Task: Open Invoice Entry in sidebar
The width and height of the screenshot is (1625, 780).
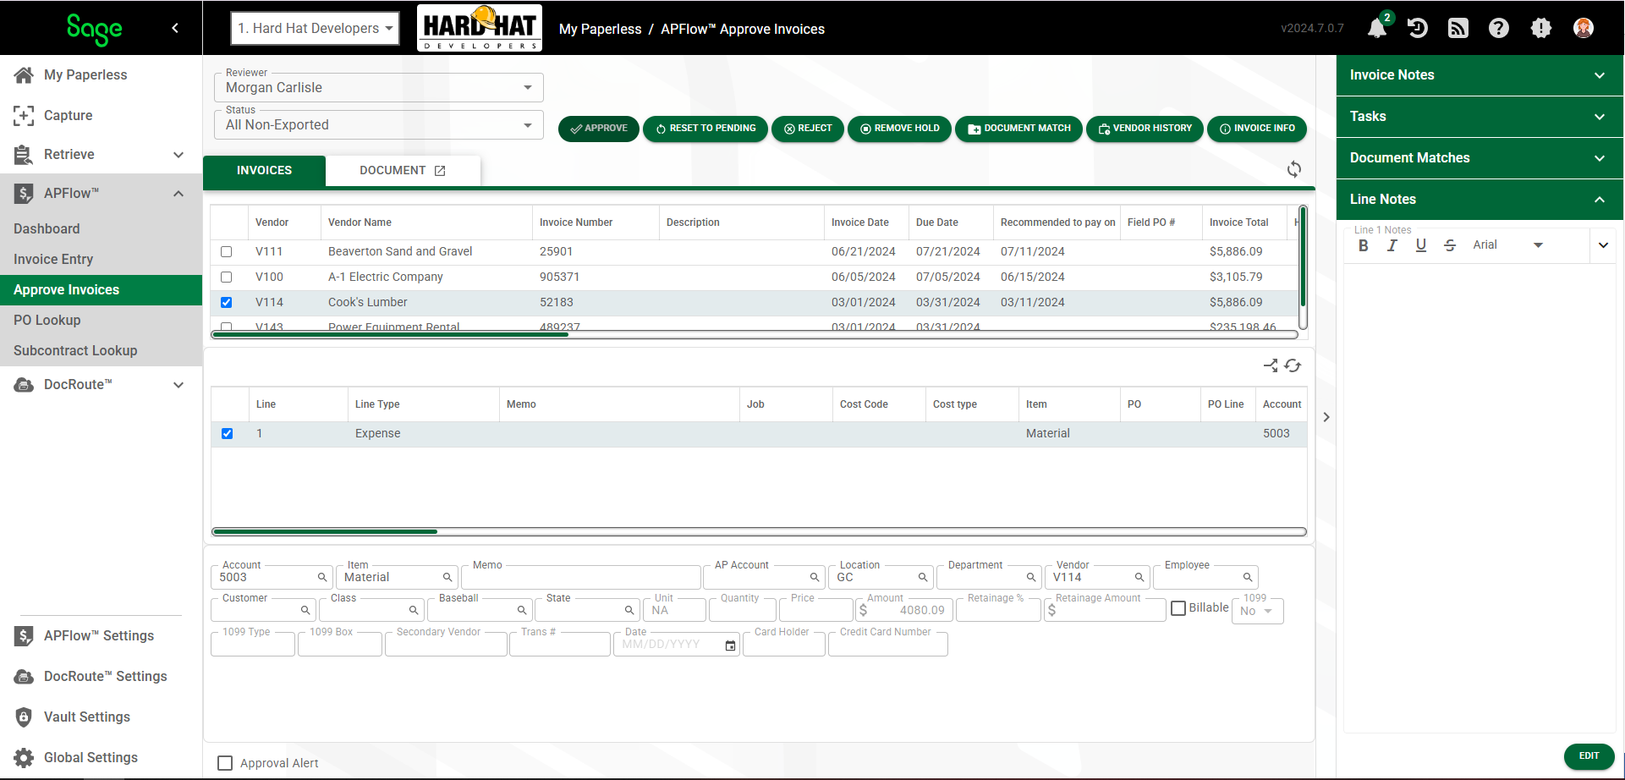Action: (53, 259)
